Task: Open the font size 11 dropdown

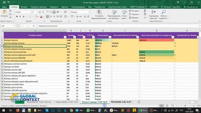Action: [37, 12]
